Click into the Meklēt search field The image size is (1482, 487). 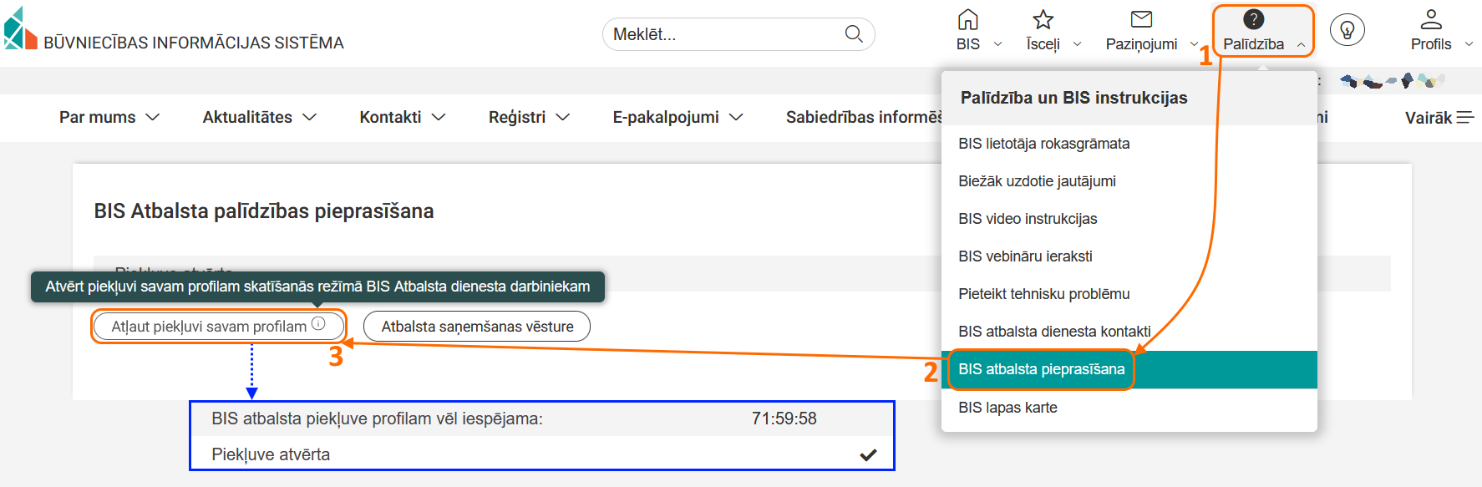(x=718, y=34)
